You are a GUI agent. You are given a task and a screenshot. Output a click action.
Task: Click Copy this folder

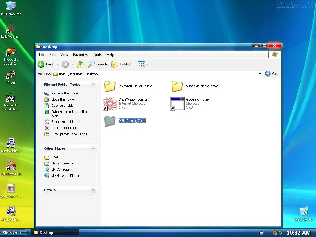(x=60, y=106)
